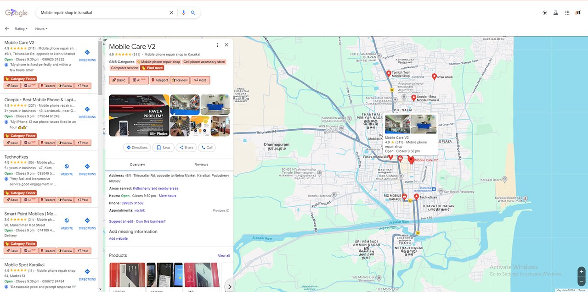Get directions for Smart Point Mobiles
The width and height of the screenshot is (588, 292).
[87, 223]
